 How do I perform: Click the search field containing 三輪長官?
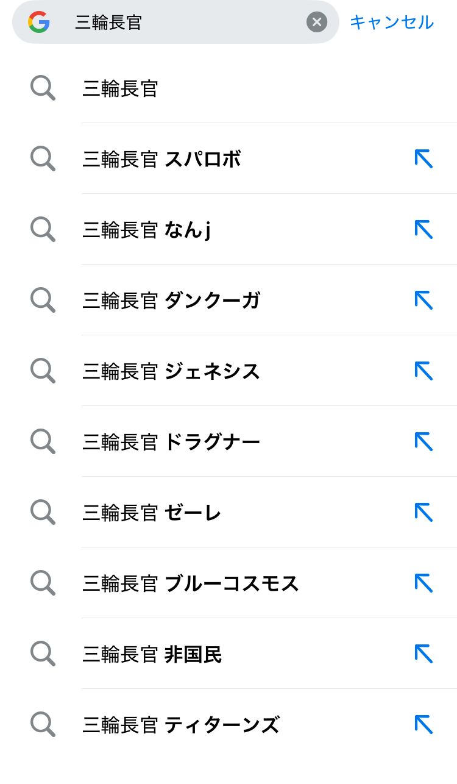tap(183, 23)
